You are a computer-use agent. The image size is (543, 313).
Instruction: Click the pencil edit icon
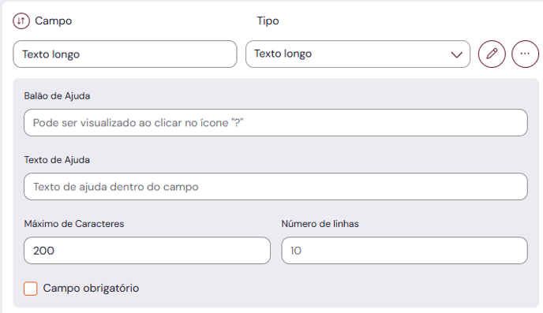pyautogui.click(x=492, y=54)
